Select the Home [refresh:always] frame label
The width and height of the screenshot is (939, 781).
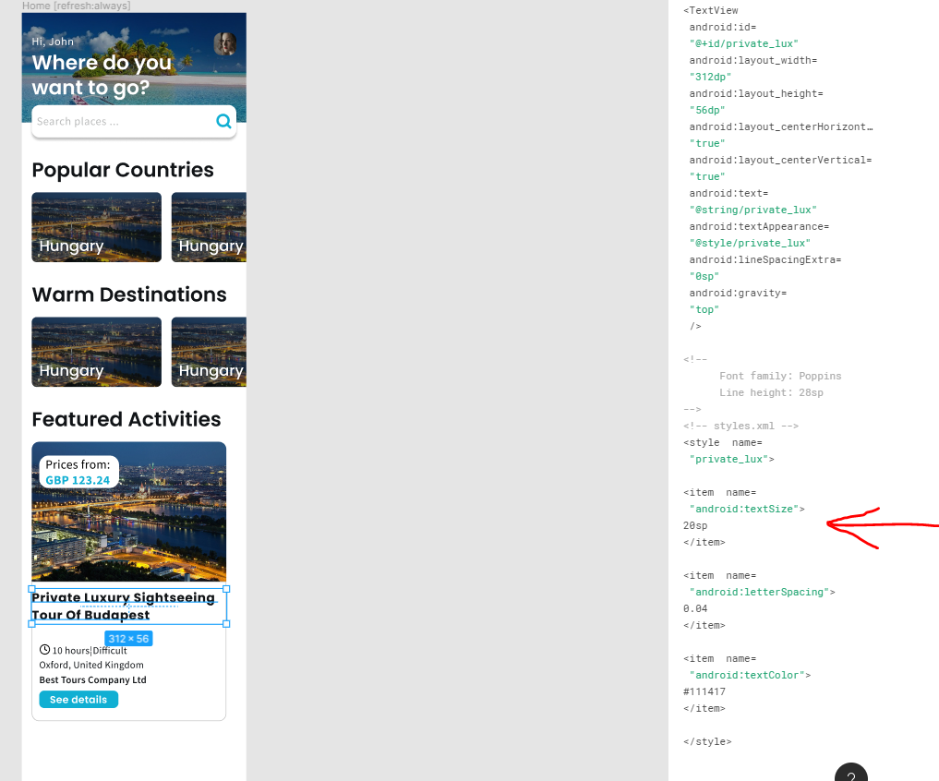76,6
